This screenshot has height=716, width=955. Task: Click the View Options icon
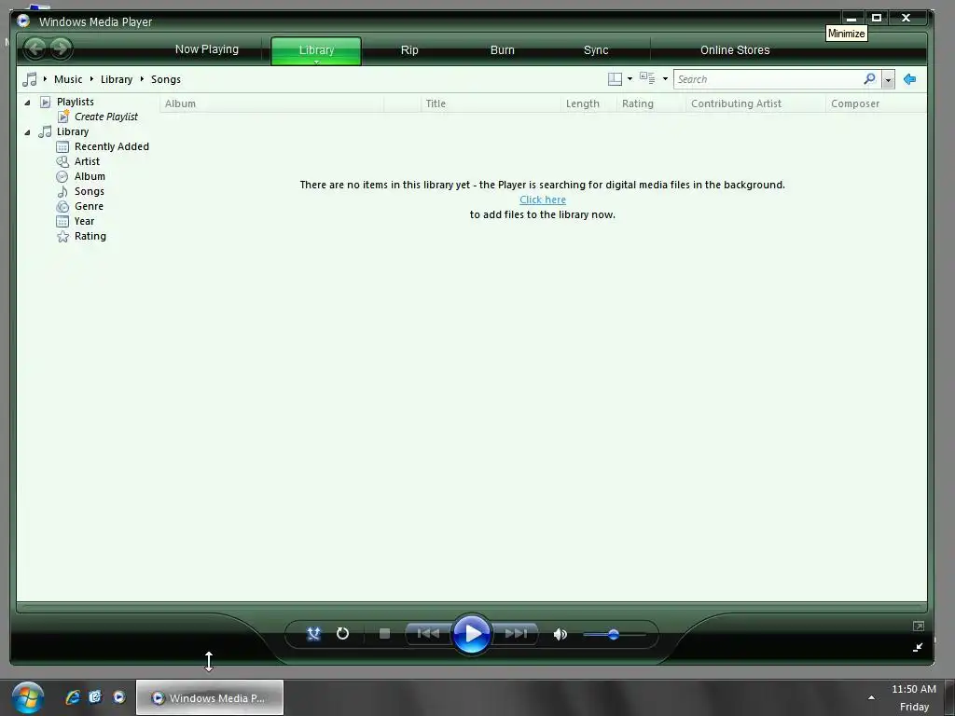click(647, 78)
